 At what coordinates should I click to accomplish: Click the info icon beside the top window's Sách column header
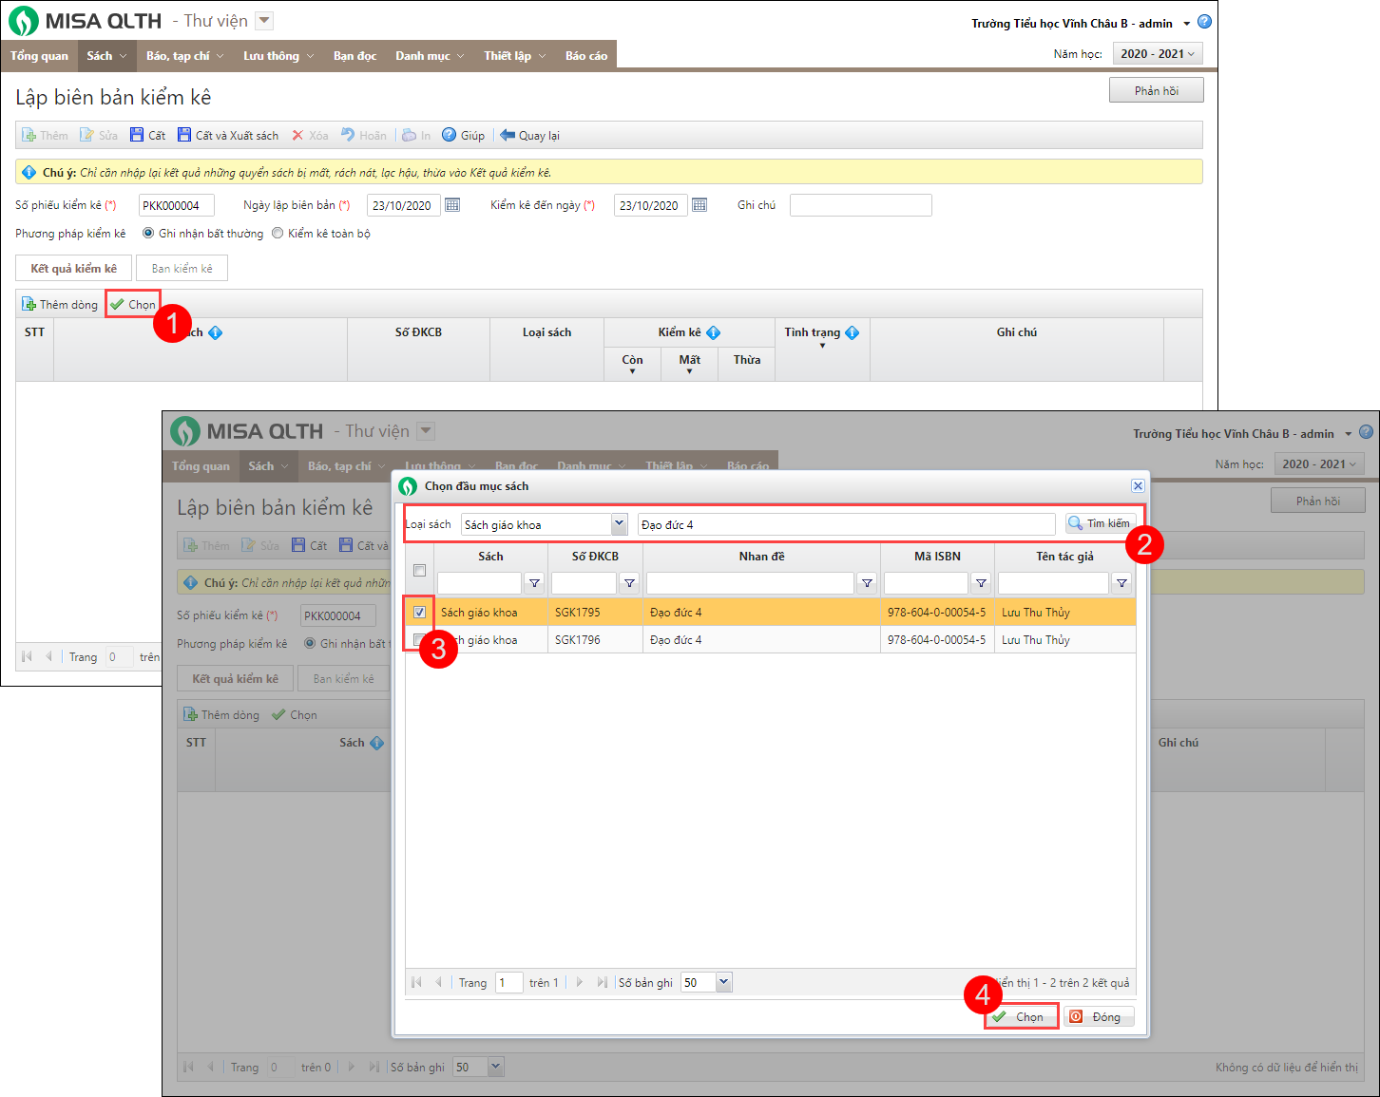(x=215, y=332)
